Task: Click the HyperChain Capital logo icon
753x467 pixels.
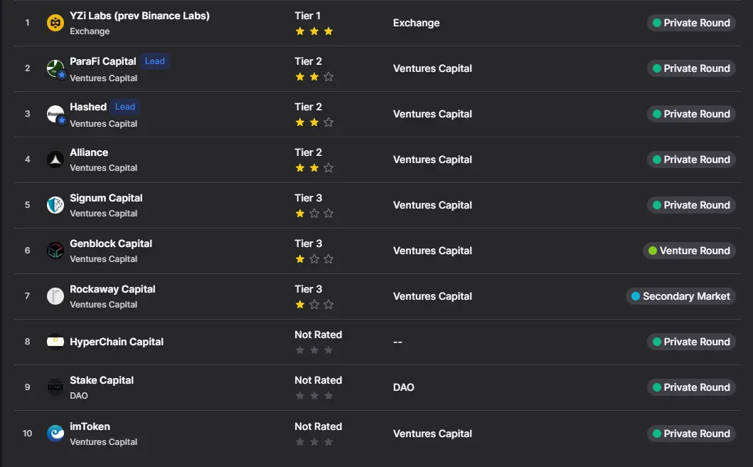Action: pos(55,342)
